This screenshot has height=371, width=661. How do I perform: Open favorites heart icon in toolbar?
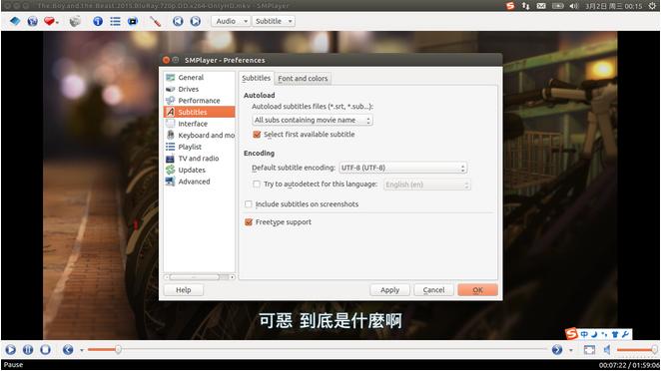[49, 21]
